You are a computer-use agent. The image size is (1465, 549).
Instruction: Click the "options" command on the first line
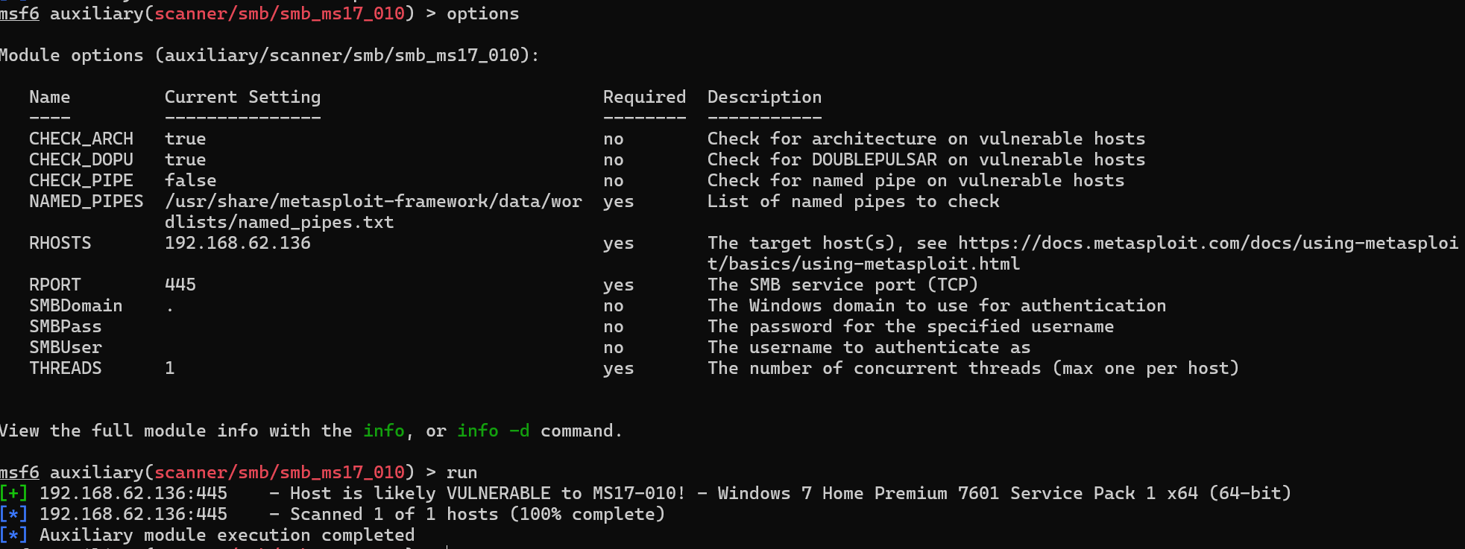(482, 13)
